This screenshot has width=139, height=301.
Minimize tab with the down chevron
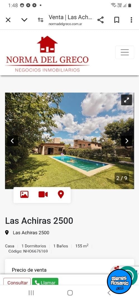(24, 20)
